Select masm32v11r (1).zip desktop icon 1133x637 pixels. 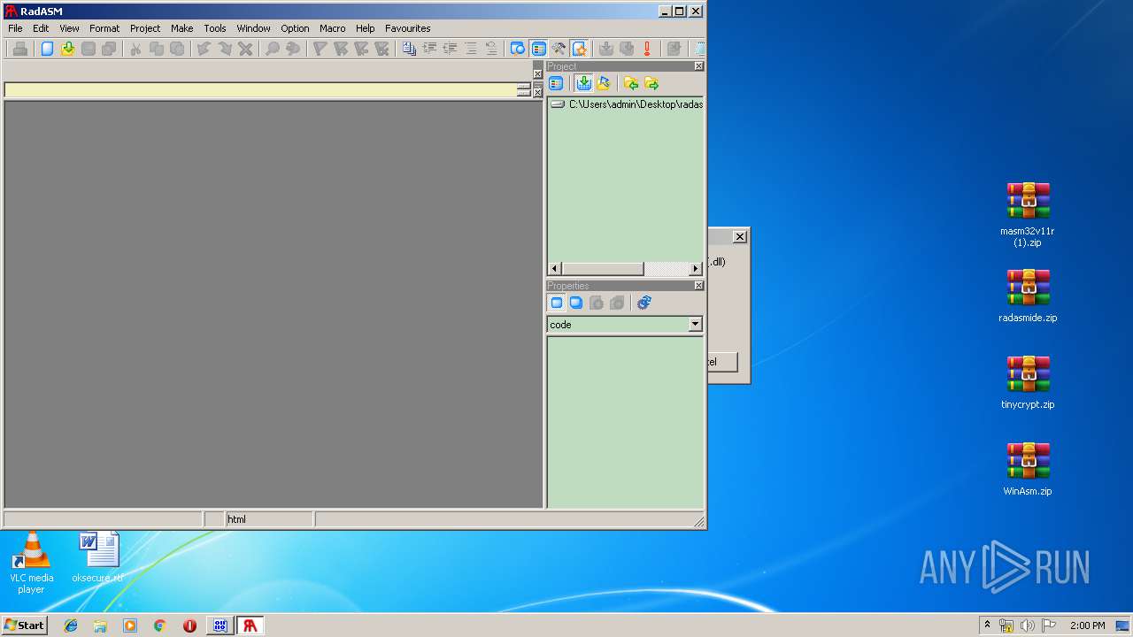click(1028, 215)
